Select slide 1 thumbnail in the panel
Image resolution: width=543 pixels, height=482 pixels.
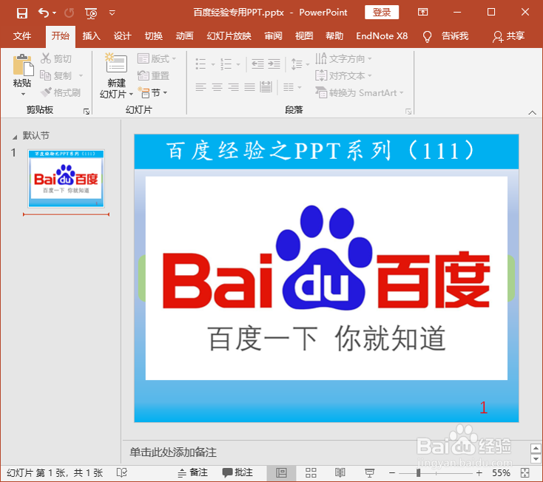point(66,179)
